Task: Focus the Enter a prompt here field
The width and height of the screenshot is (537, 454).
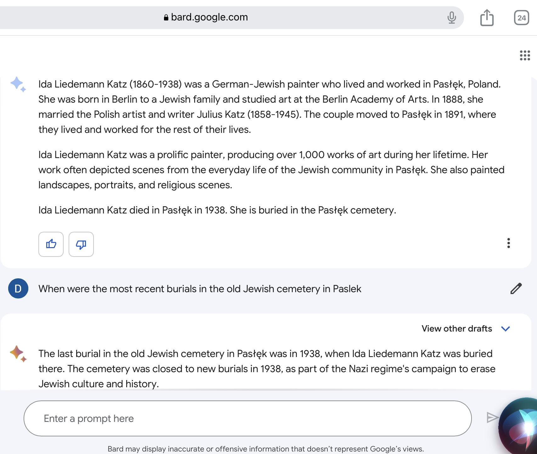Action: [x=247, y=418]
